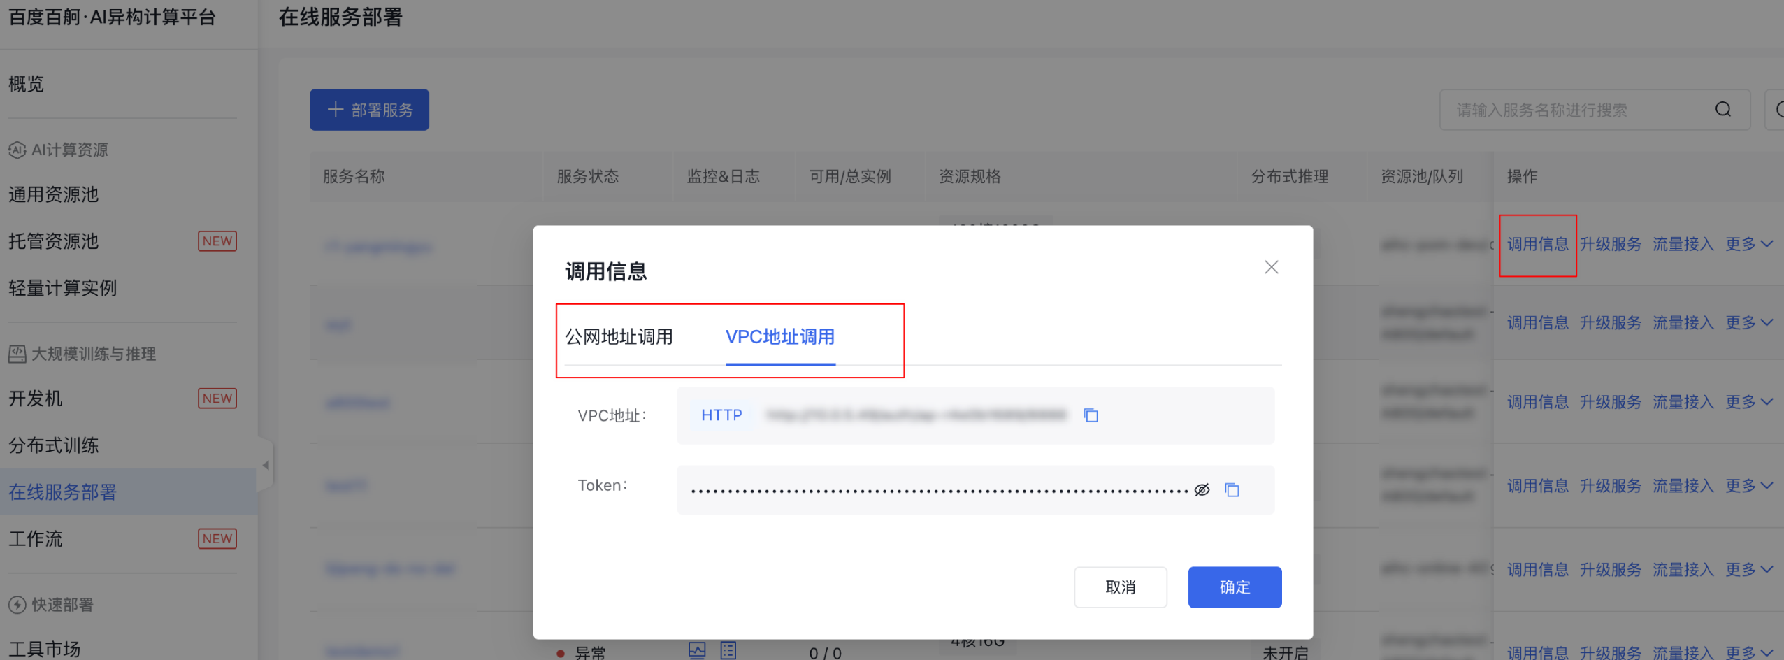Open the log list icon

click(728, 650)
